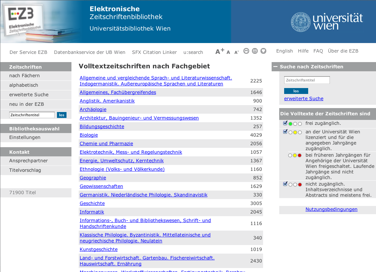Open the 'u:search' navigation item
This screenshot has width=376, height=272.
pos(193,52)
